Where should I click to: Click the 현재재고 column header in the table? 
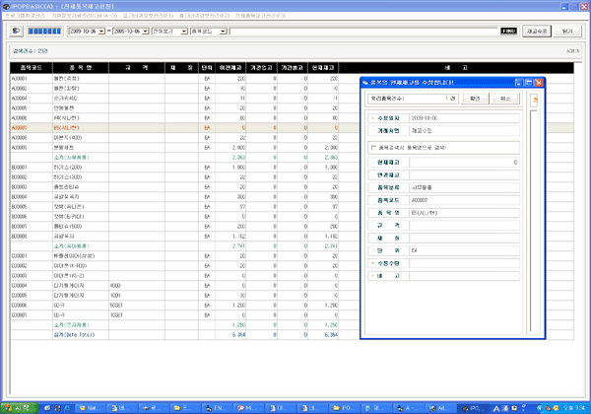[323, 68]
